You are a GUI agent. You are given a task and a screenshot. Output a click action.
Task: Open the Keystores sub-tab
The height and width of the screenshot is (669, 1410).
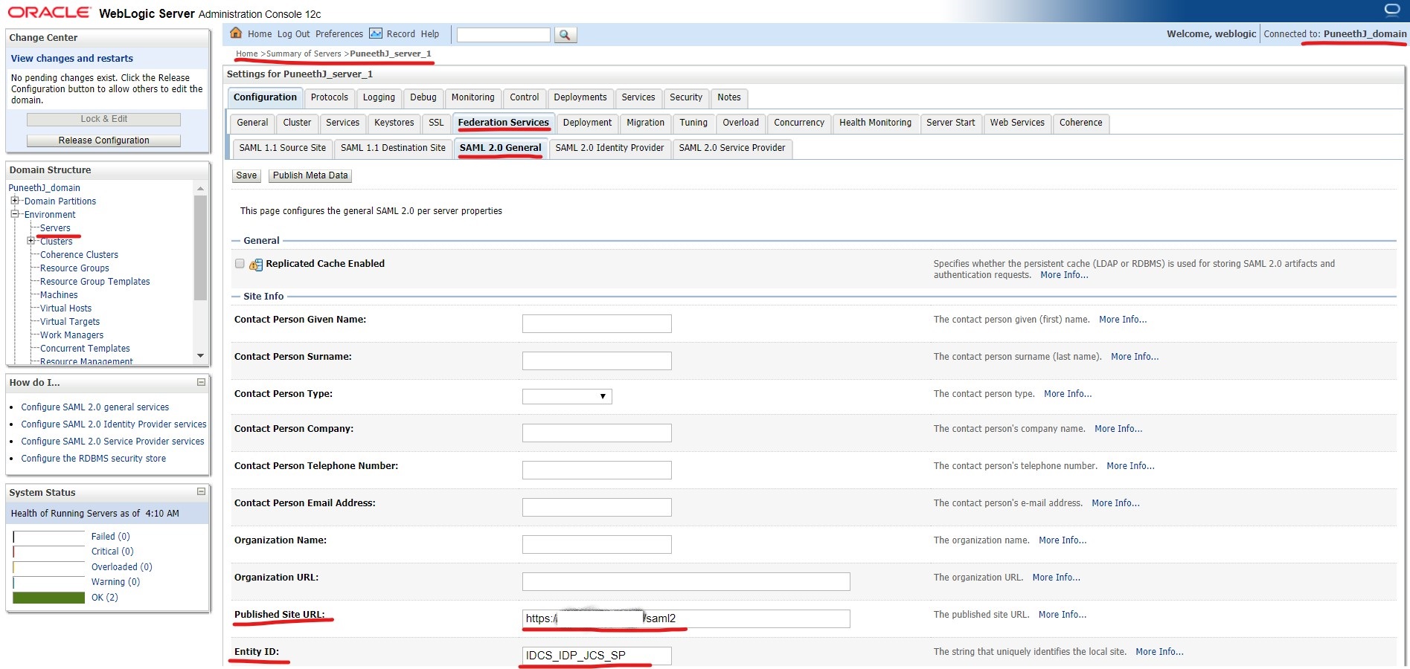[394, 123]
